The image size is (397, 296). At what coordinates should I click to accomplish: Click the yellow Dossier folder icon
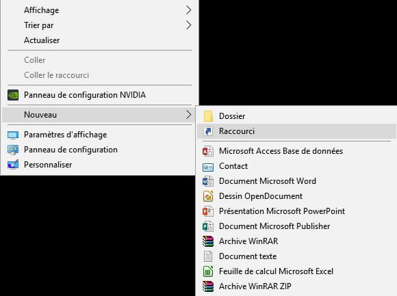point(208,116)
